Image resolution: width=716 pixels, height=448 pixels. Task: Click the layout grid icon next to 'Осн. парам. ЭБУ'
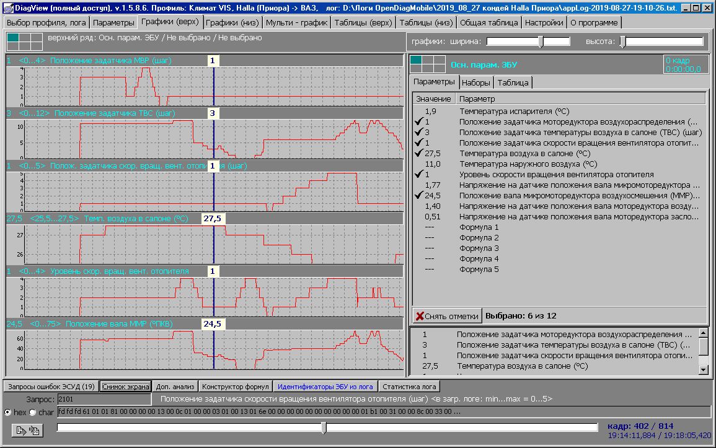(x=427, y=64)
